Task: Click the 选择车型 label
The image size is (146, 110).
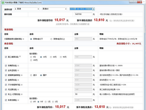Action: pyautogui.click(x=8, y=10)
